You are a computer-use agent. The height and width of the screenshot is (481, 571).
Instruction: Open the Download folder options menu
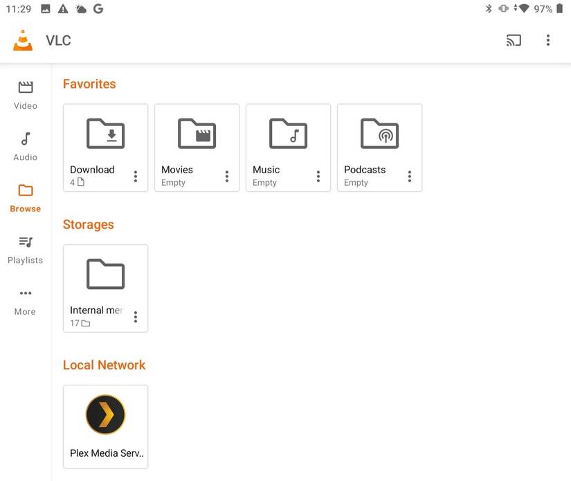tap(136, 176)
